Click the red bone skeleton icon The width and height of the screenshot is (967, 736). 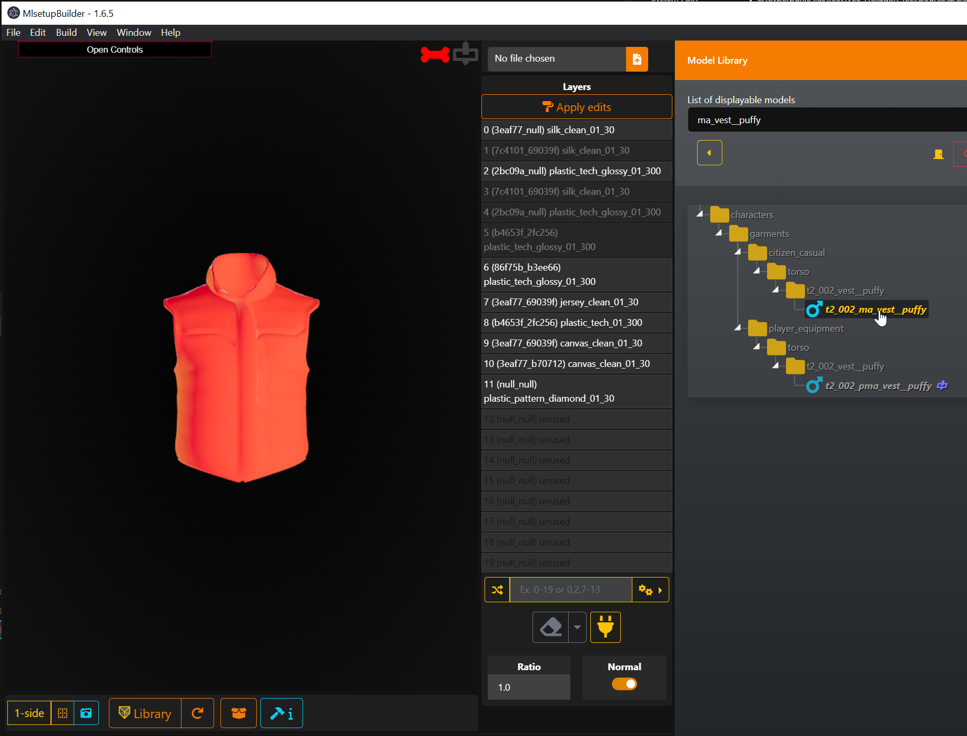pos(435,55)
